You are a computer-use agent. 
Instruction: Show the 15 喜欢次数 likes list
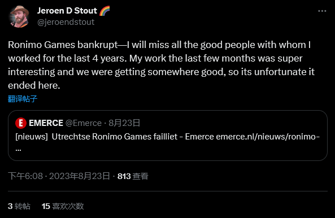[63, 206]
